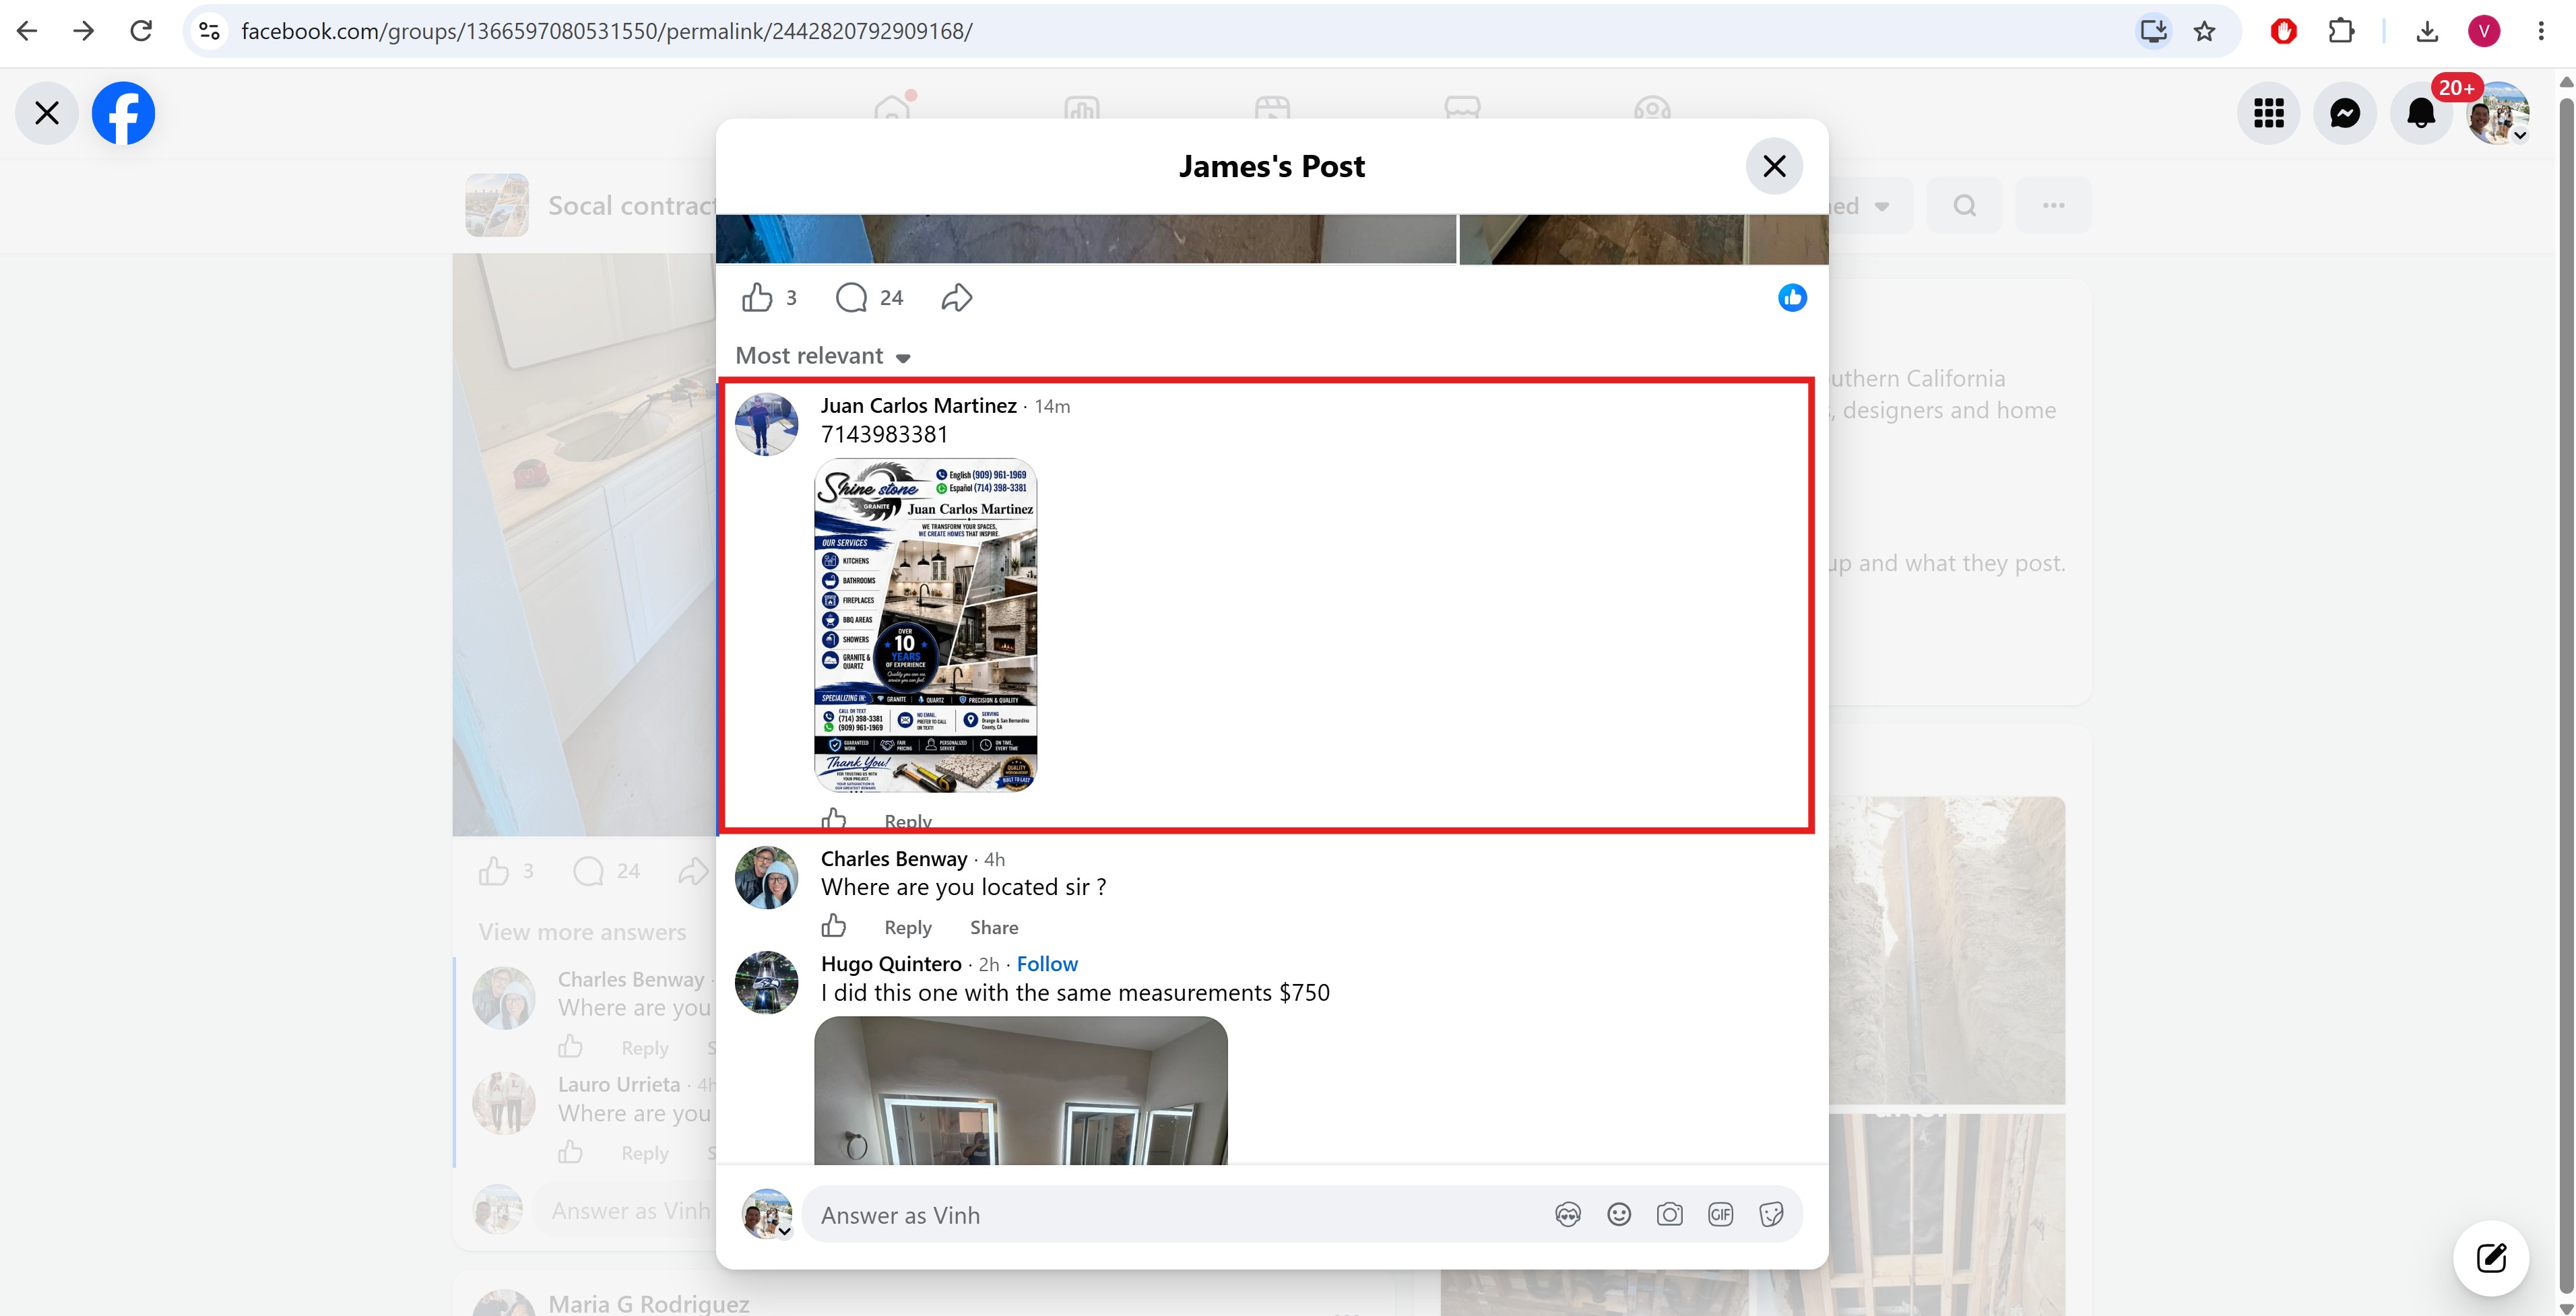This screenshot has width=2576, height=1316.
Task: Open the emoji picker in comment box
Action: [x=1619, y=1215]
